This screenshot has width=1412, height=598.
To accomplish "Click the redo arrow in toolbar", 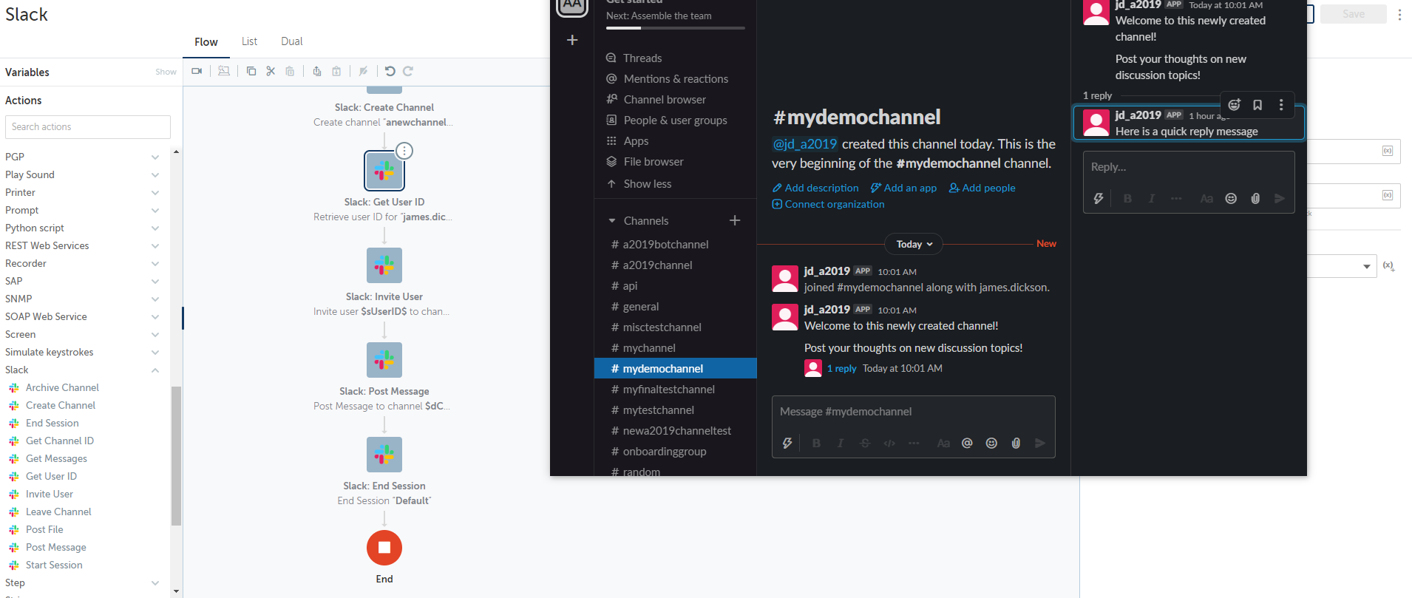I will tap(408, 71).
